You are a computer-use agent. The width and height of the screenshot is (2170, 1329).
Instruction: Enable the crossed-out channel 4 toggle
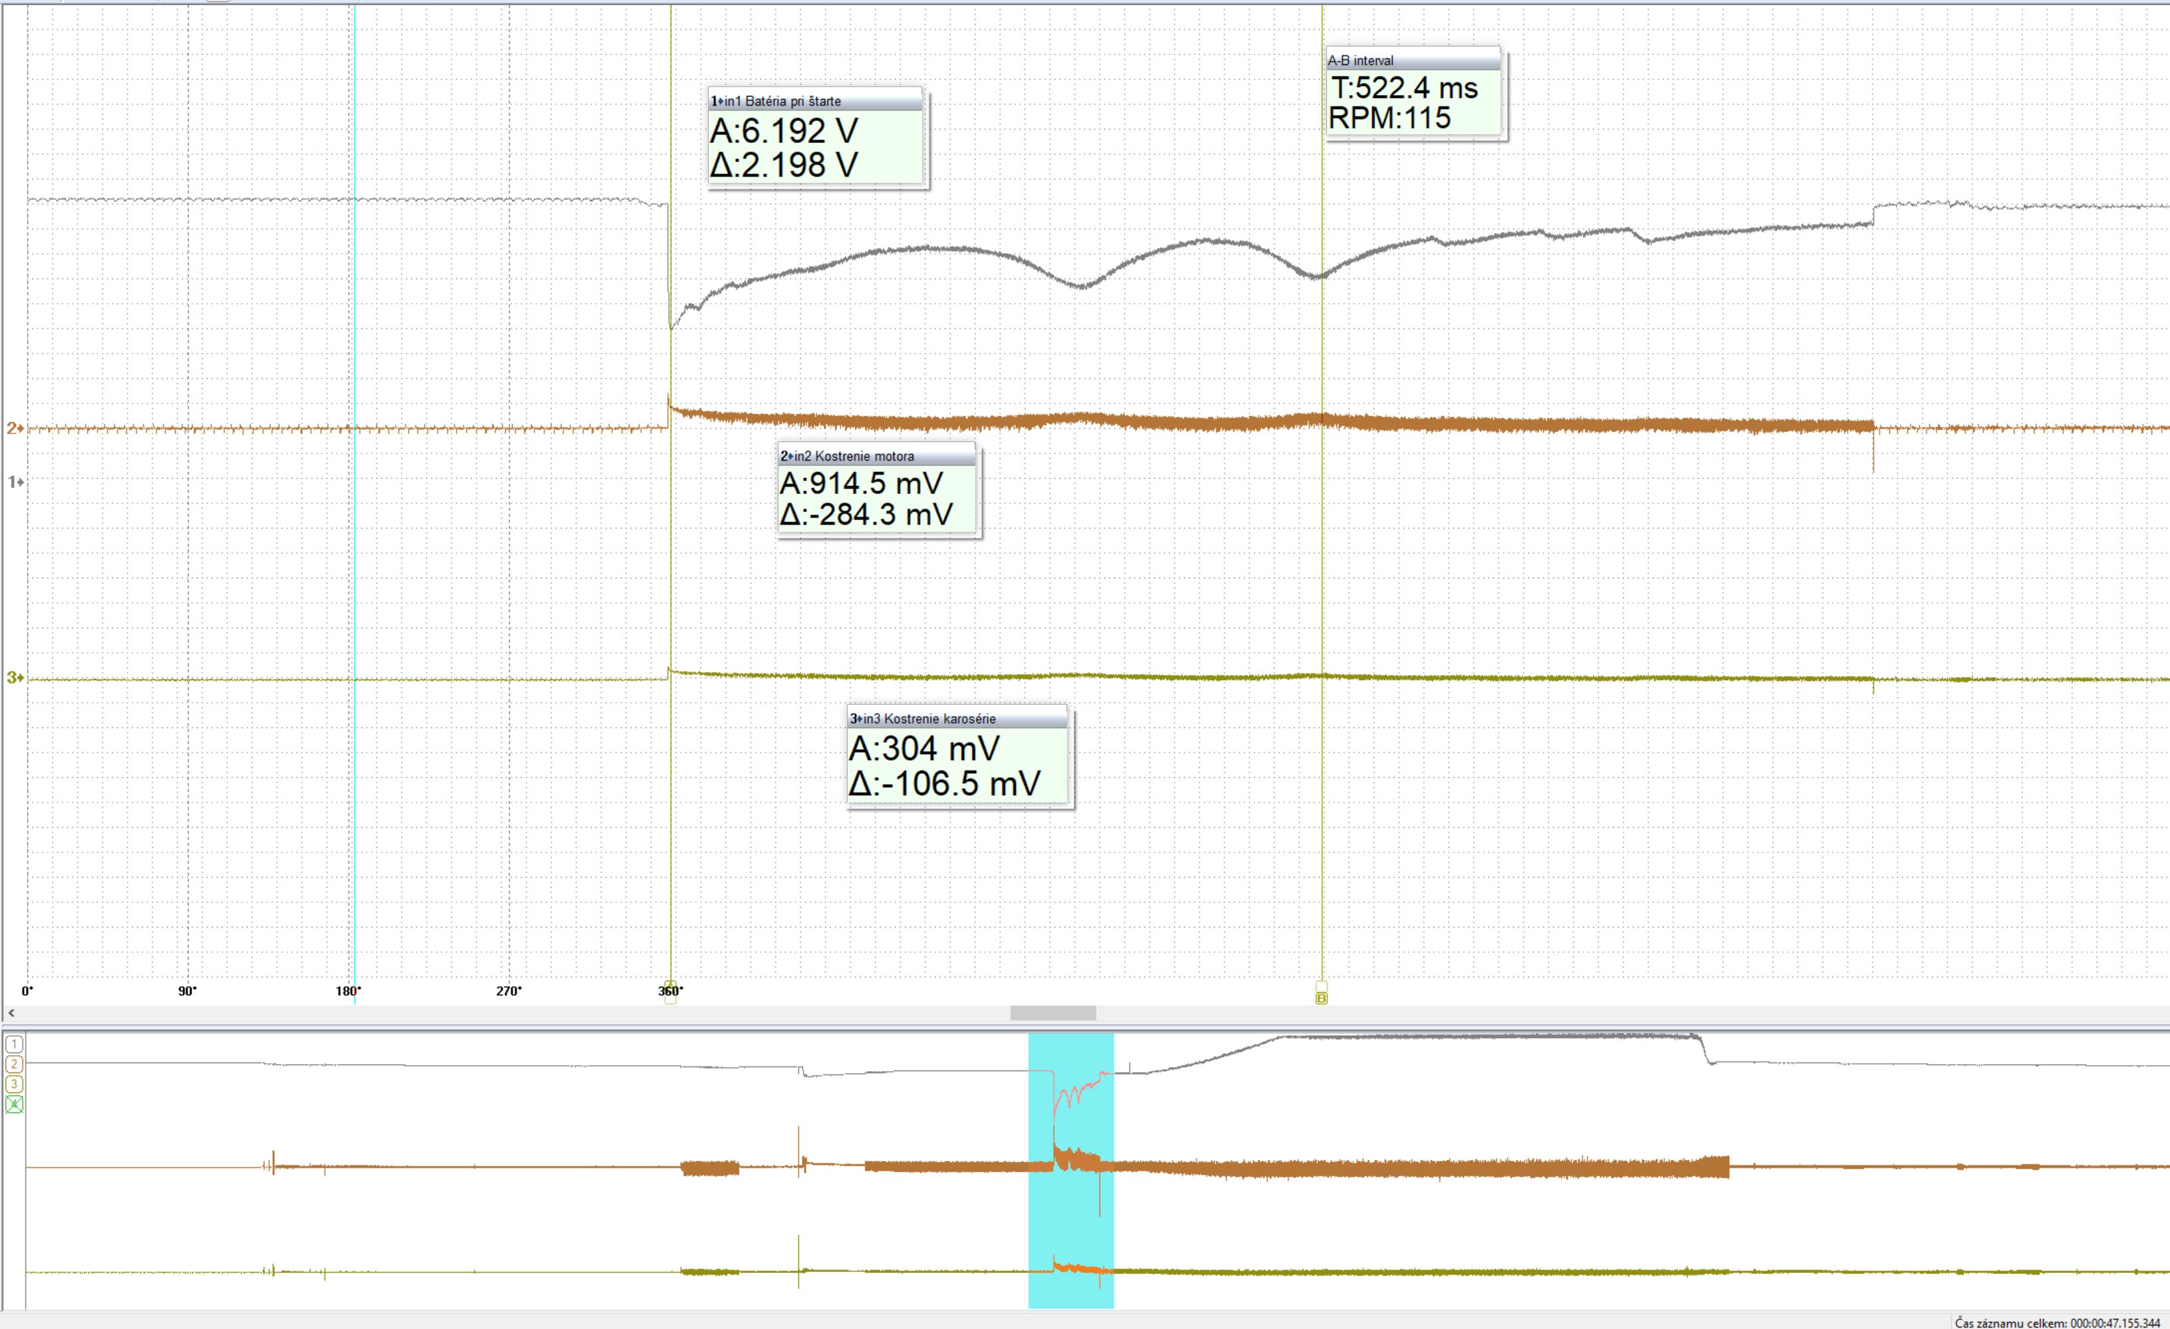[14, 1104]
